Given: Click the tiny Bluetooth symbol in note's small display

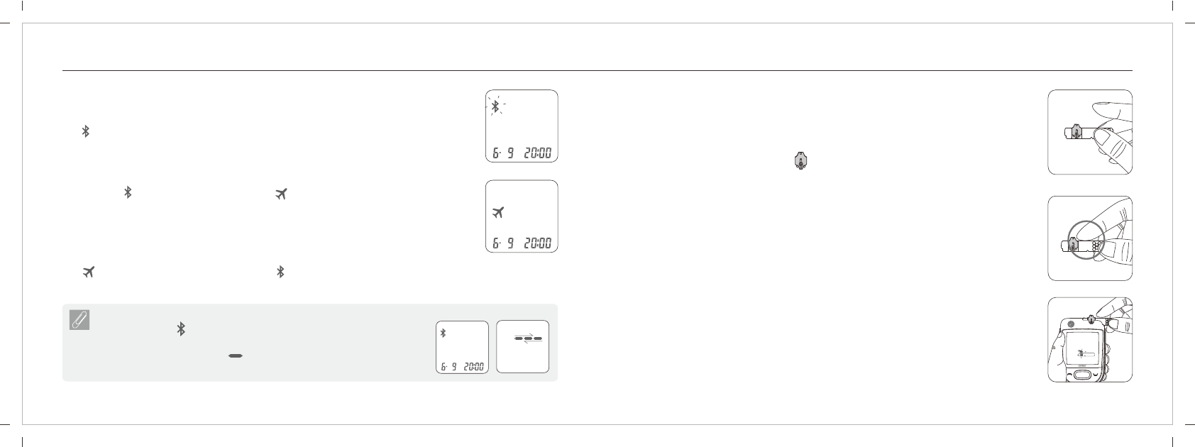Looking at the screenshot, I should (x=444, y=333).
